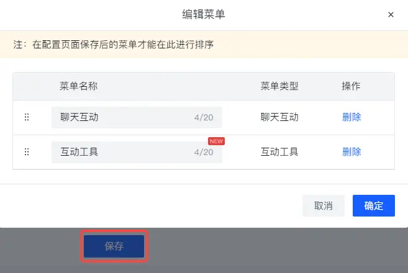Click 互动工具 in the menu type column

(279, 152)
